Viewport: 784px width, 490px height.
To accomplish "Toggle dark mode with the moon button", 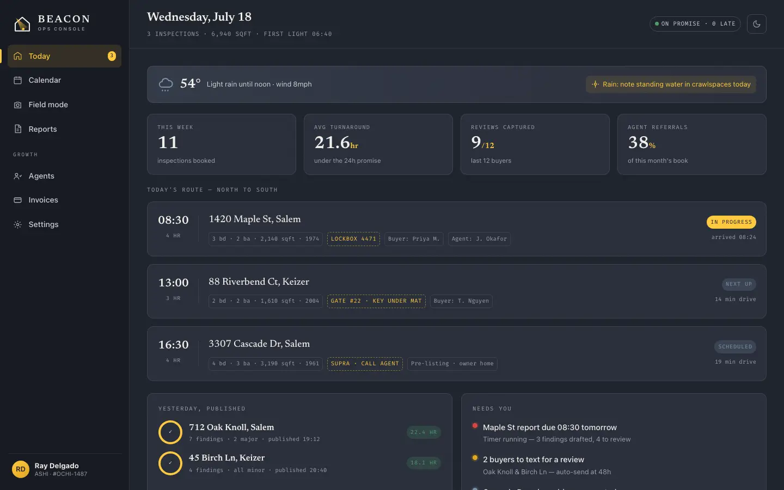I will coord(757,24).
